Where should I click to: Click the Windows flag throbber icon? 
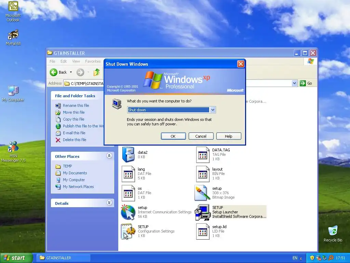310,61
